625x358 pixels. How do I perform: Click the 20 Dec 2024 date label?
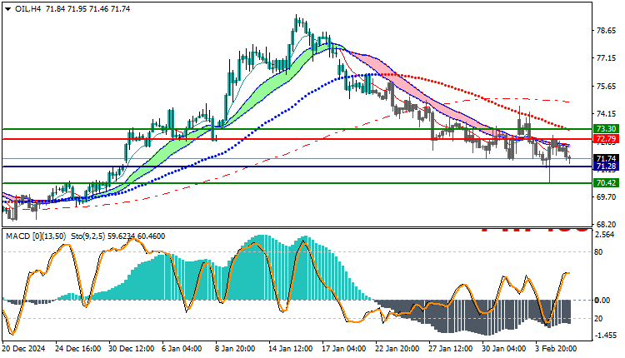coord(24,349)
